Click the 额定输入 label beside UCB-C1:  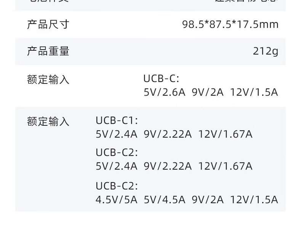tap(48, 122)
